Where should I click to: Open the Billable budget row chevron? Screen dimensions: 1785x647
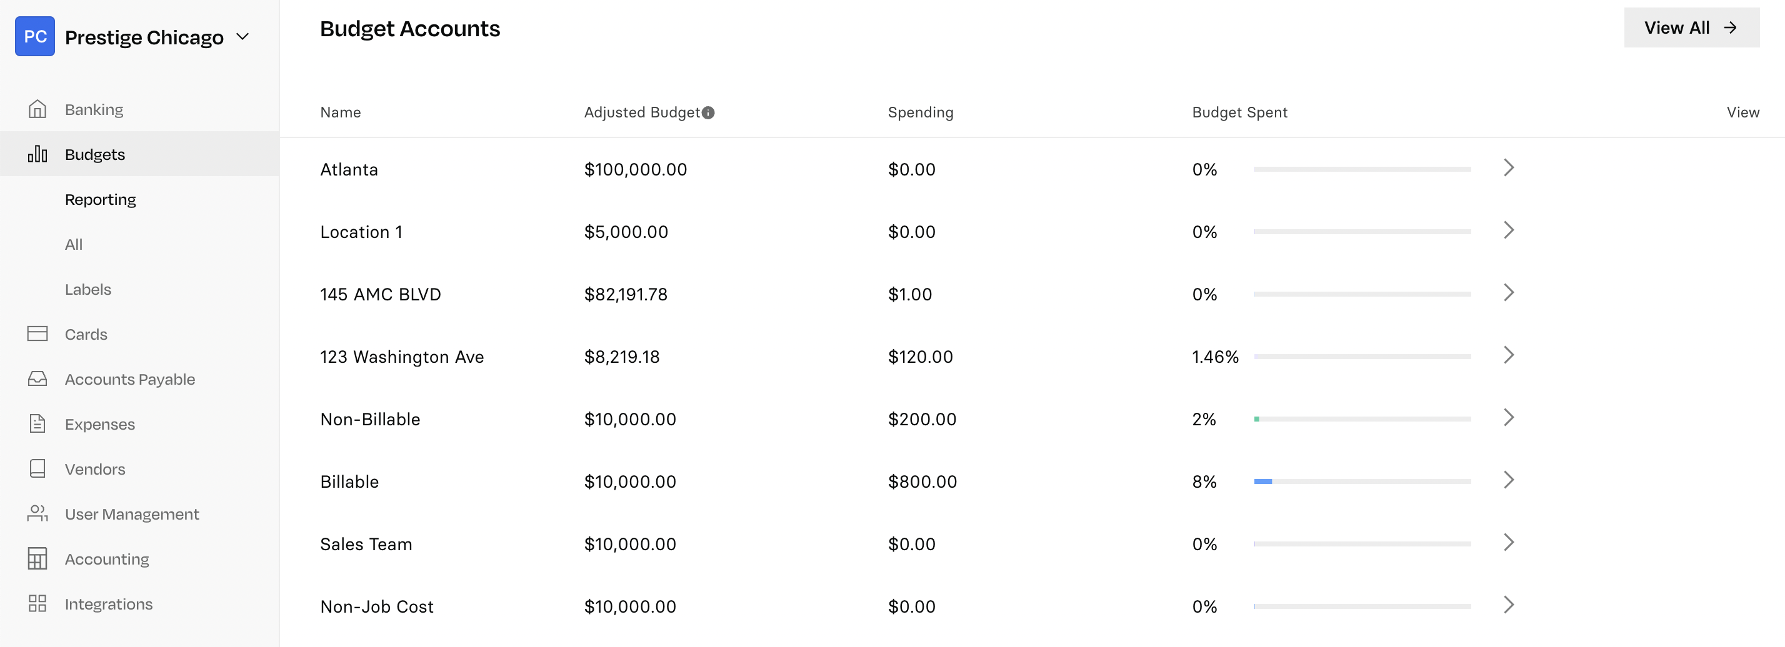(x=1509, y=481)
